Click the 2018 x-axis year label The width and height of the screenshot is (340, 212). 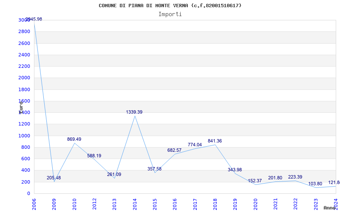pyautogui.click(x=215, y=204)
